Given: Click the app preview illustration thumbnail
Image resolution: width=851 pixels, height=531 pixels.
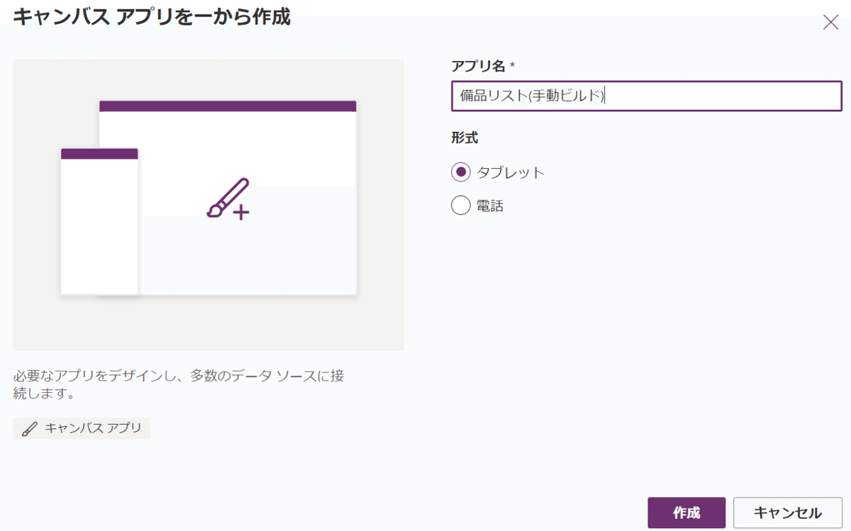Looking at the screenshot, I should pyautogui.click(x=208, y=204).
